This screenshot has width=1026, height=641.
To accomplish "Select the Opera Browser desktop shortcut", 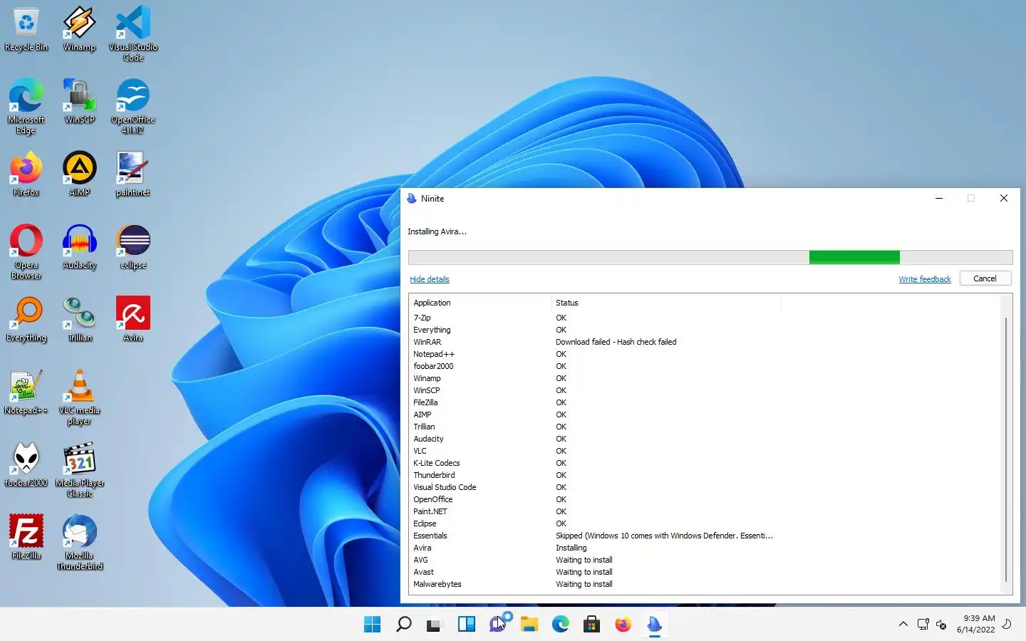I will [x=26, y=252].
